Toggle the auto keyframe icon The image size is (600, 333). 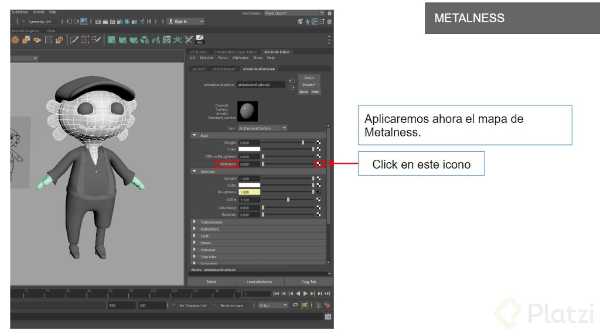pyautogui.click(x=318, y=305)
